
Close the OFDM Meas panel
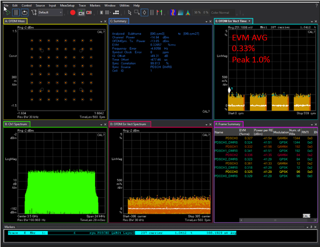click(x=104, y=21)
